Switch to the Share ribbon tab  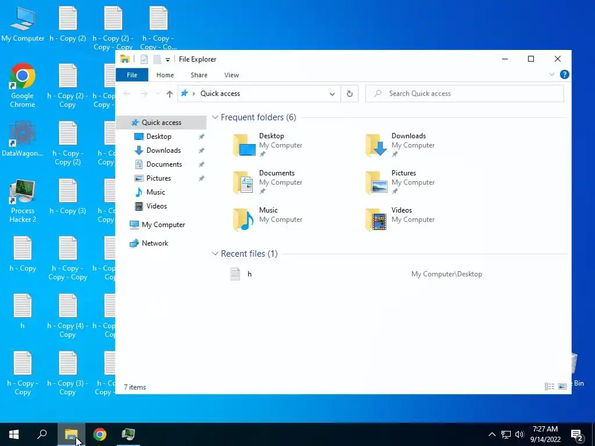(199, 75)
